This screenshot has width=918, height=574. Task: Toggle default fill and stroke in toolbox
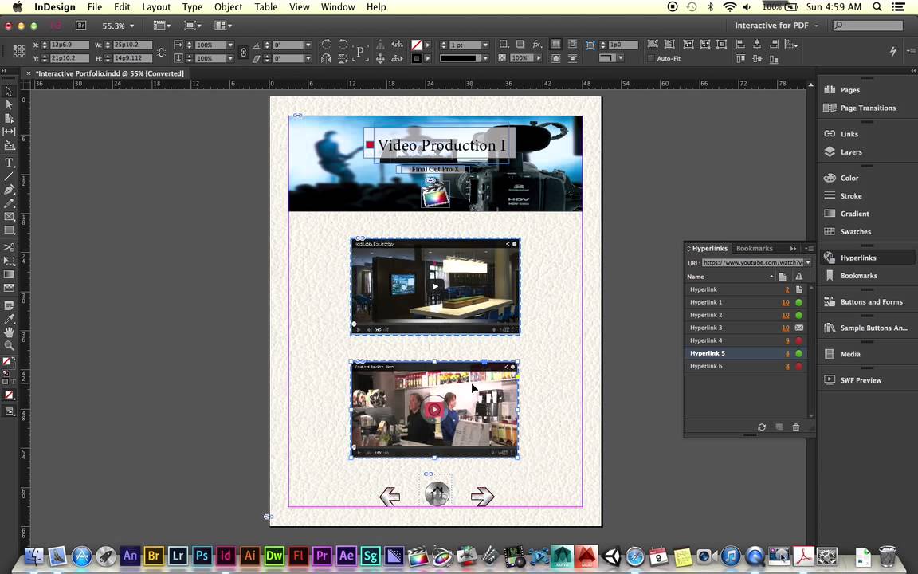coord(6,373)
